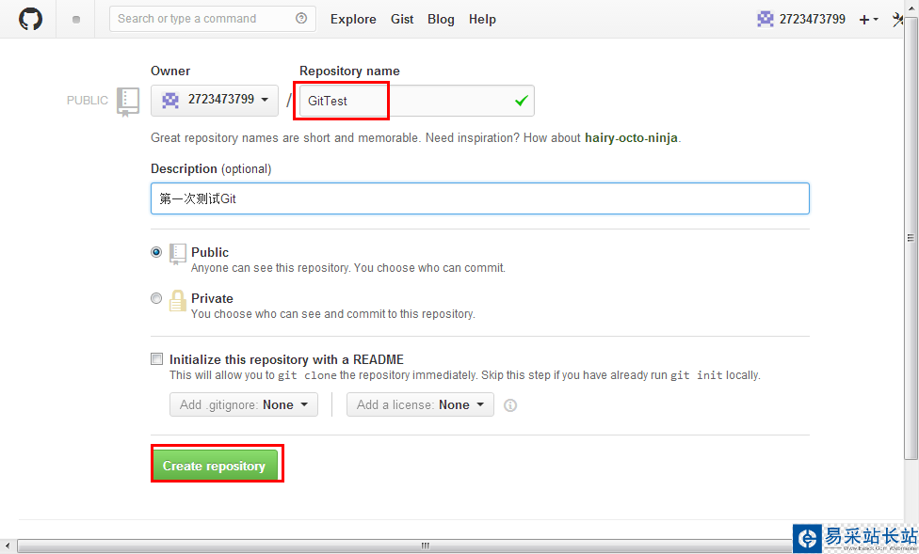The height and width of the screenshot is (554, 919).
Task: Open the Owner dropdown 2723473799
Action: [215, 100]
